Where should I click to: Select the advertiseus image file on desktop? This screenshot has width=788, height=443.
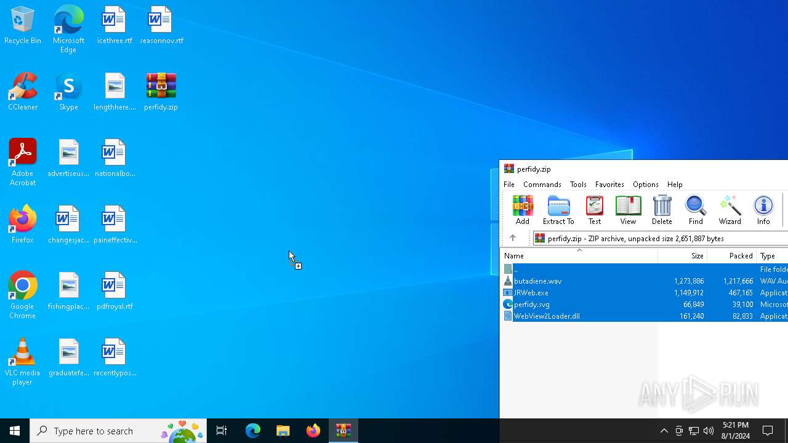pos(68,159)
